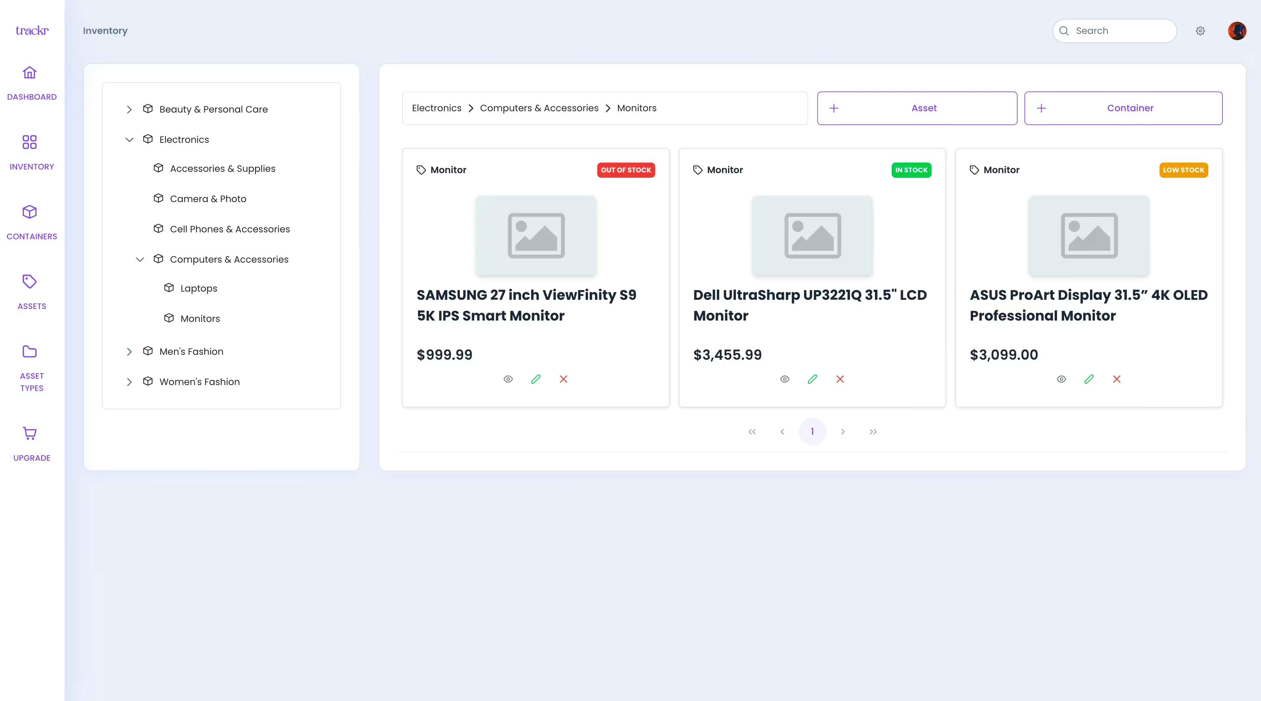The image size is (1261, 701).
Task: Click cube icon beside Laptops
Action: [x=169, y=288]
